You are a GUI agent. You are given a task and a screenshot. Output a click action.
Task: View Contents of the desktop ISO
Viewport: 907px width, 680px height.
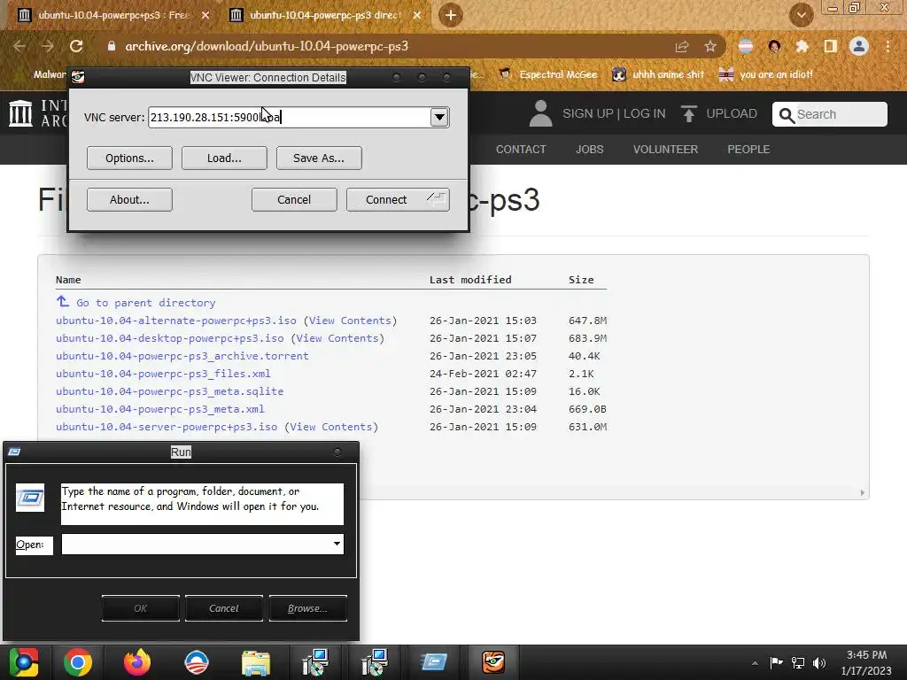(337, 338)
